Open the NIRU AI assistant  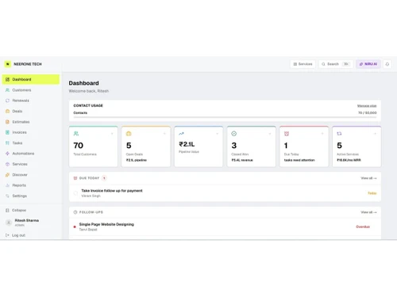(368, 64)
